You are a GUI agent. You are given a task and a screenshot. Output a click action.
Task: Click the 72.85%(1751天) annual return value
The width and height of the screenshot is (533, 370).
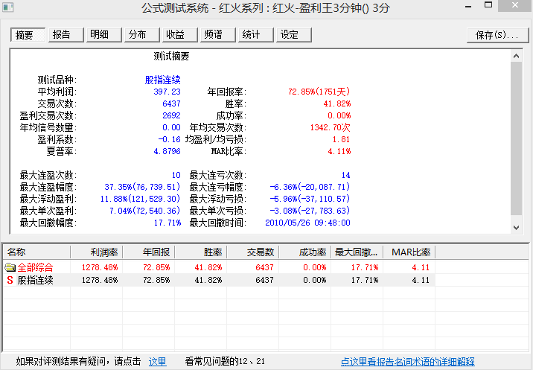pyautogui.click(x=319, y=92)
